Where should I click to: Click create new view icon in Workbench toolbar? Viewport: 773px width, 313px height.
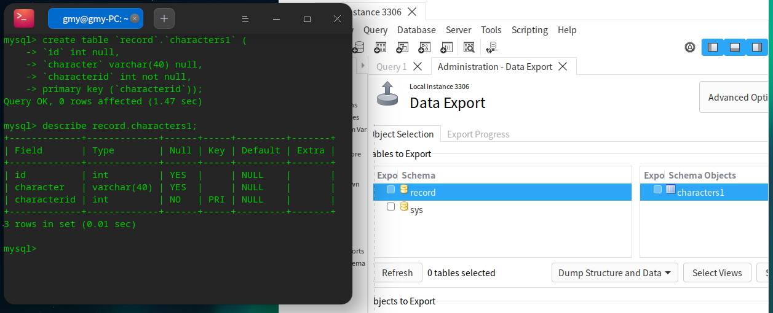[402, 47]
